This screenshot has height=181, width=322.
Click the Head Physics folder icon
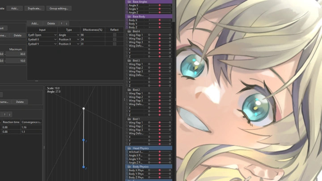pos(129,148)
